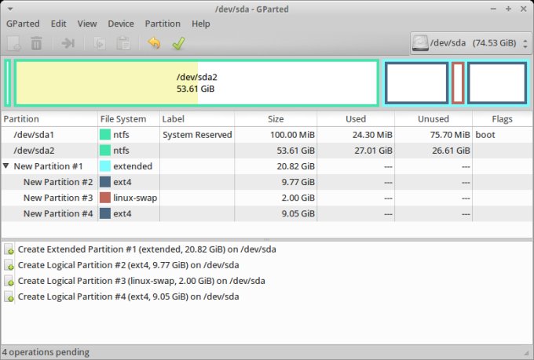Click the New partition toolbar icon
The image size is (534, 360).
coord(14,43)
